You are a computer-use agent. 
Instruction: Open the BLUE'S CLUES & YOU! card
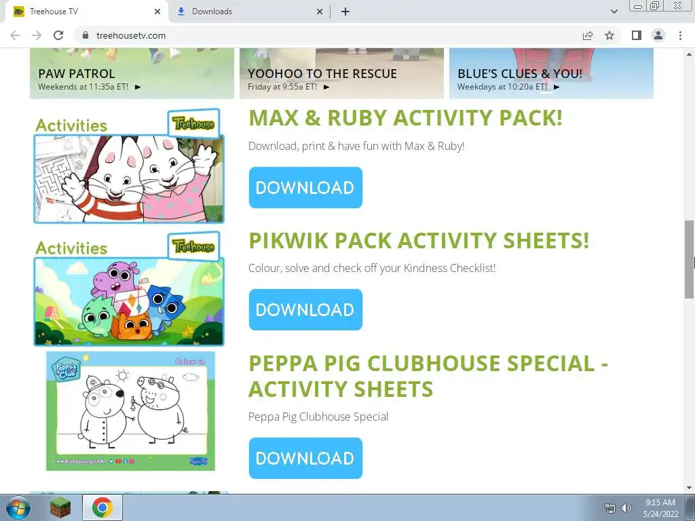pyautogui.click(x=551, y=73)
